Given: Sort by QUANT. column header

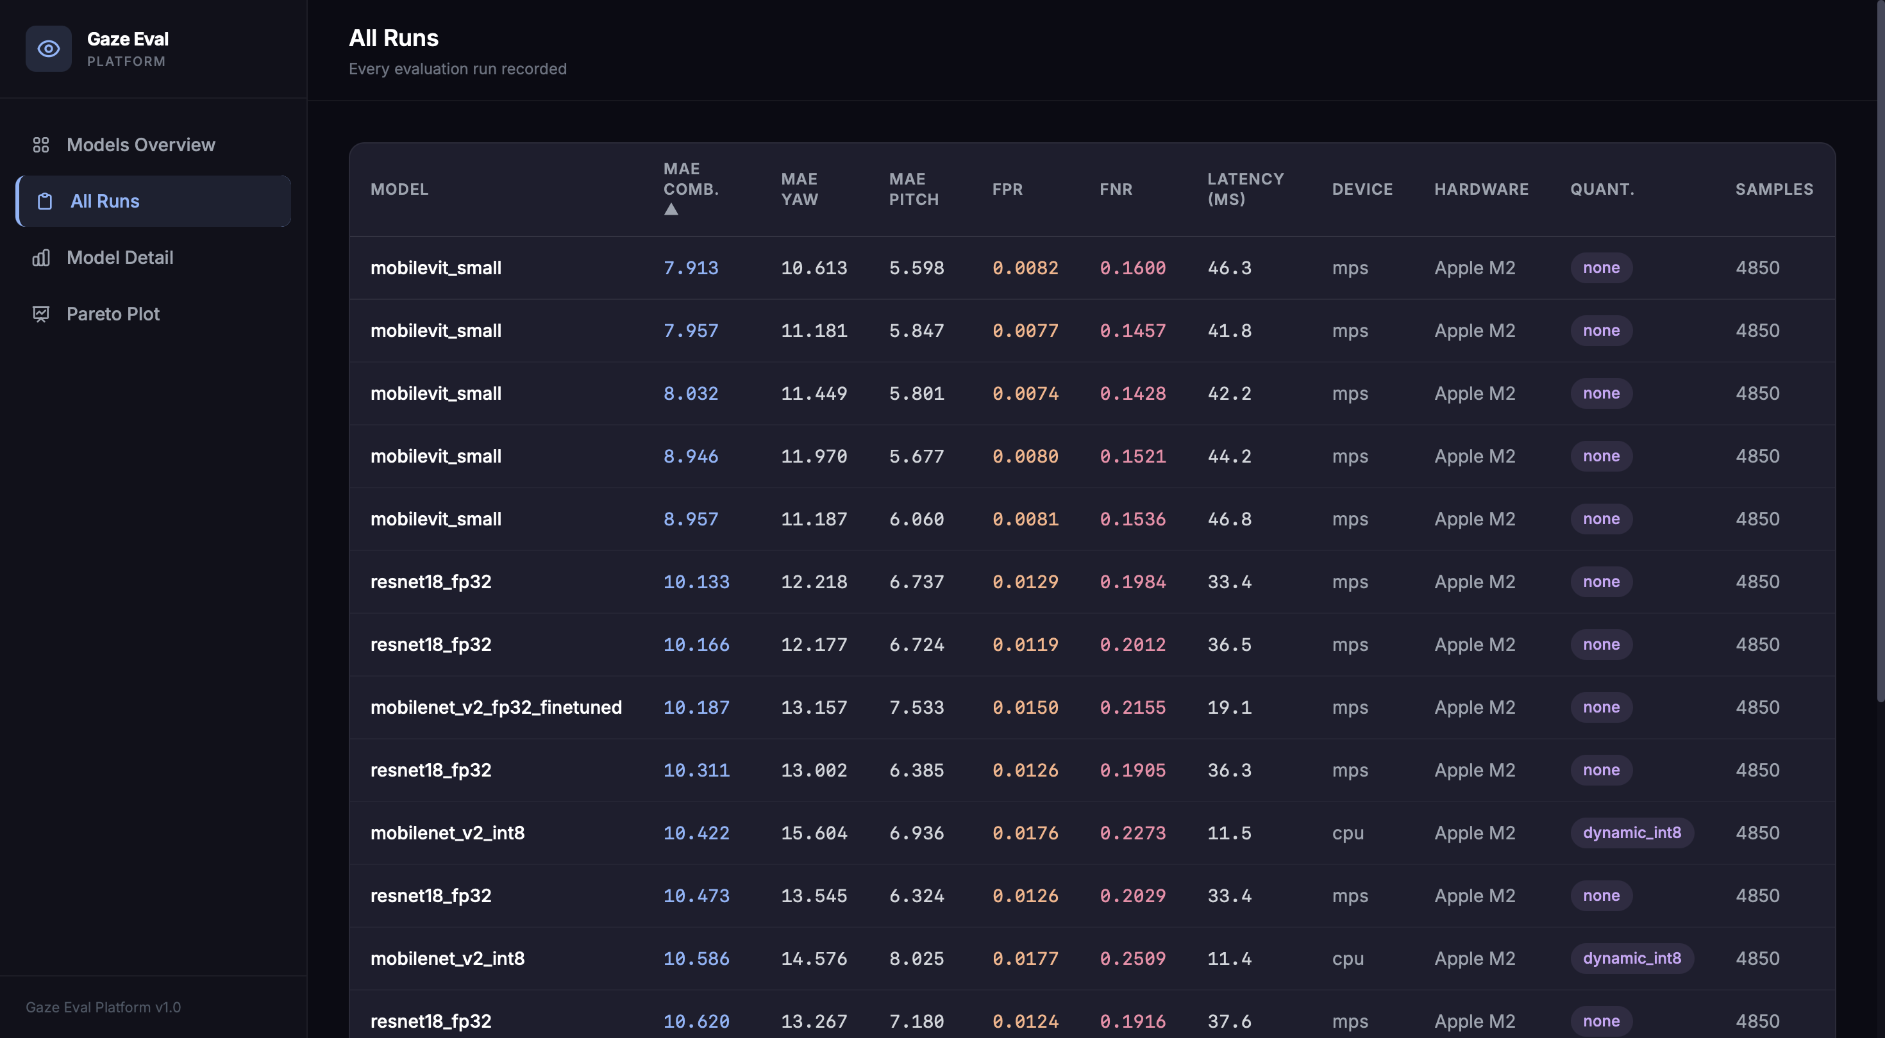Looking at the screenshot, I should (x=1602, y=190).
